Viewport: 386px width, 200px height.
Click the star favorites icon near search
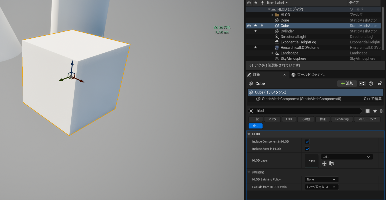[375, 111]
